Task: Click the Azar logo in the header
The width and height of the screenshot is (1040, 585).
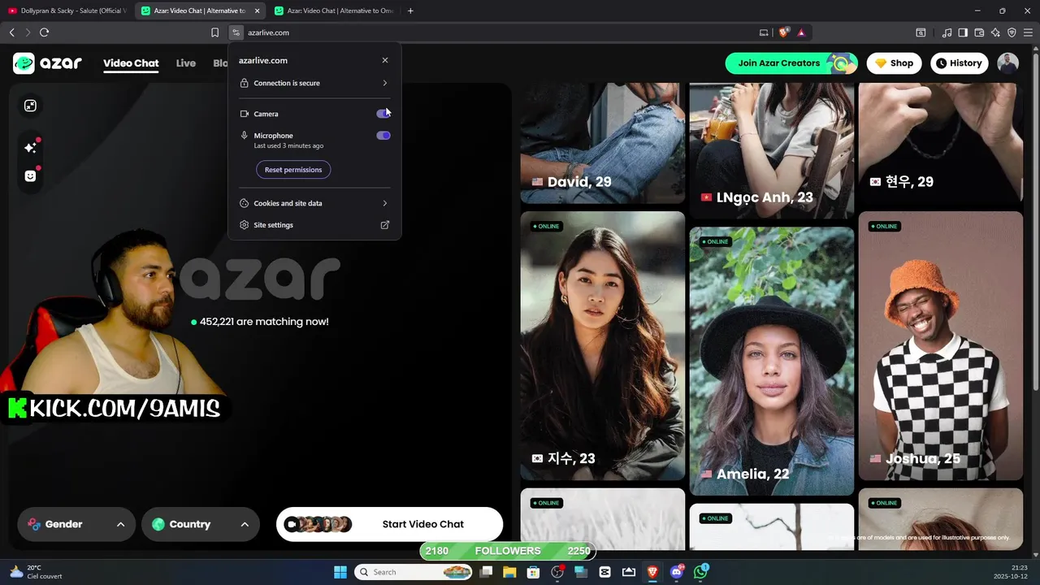Action: [x=47, y=63]
